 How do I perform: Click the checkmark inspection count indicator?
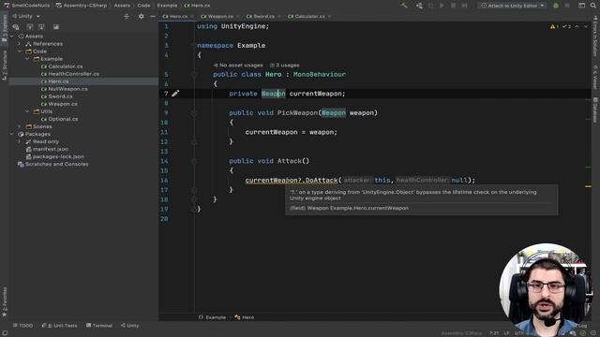(x=566, y=26)
